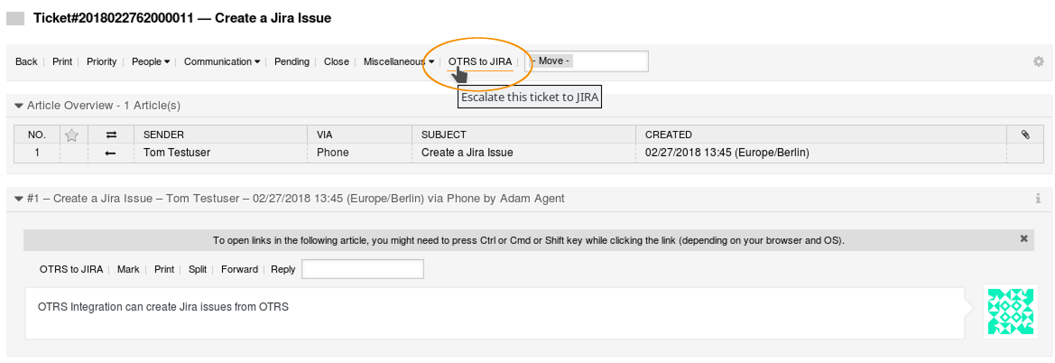Click the Reply template selection field

[x=363, y=269]
